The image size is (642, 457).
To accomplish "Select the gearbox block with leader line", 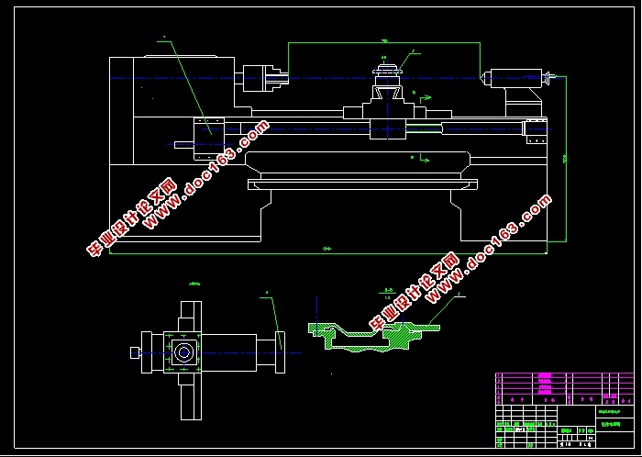I will pyautogui.click(x=209, y=139).
